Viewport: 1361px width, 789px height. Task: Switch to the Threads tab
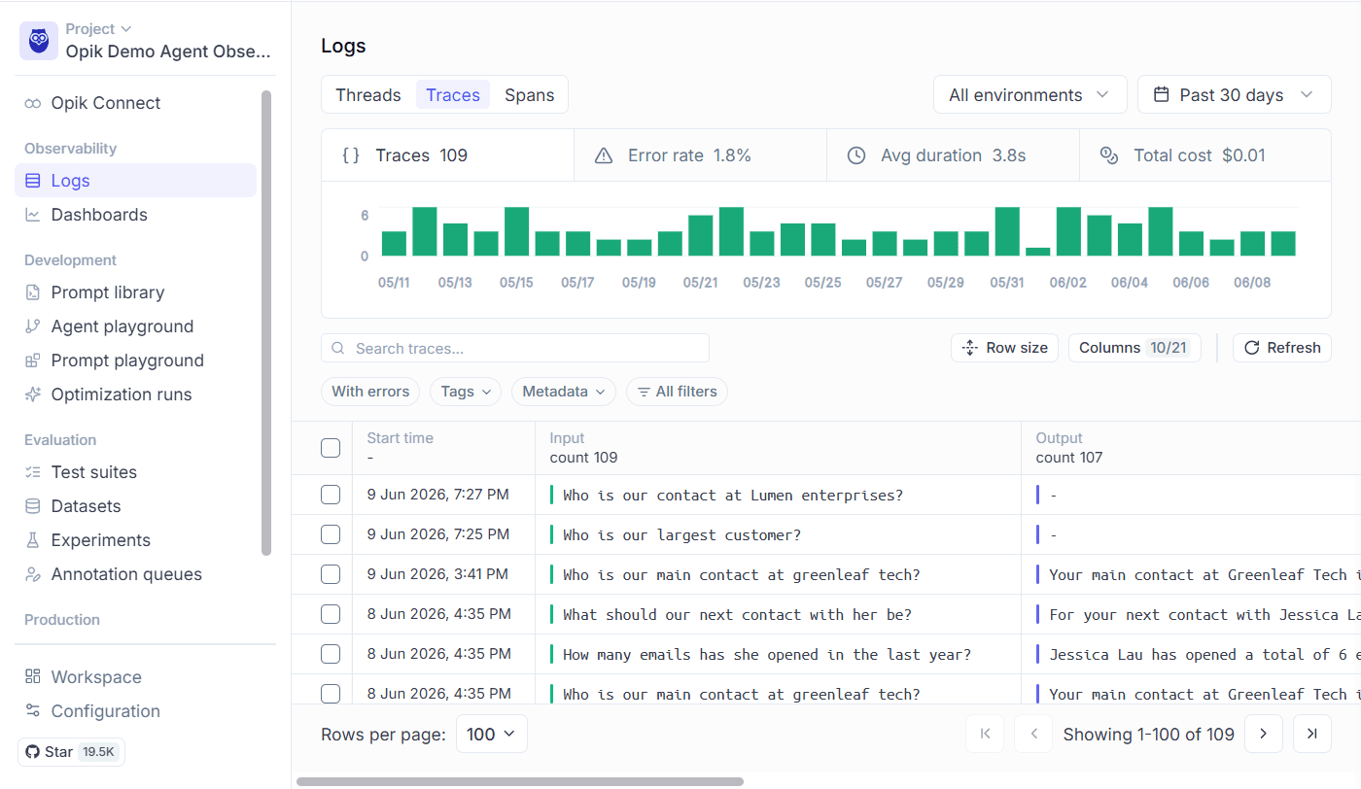click(x=368, y=95)
